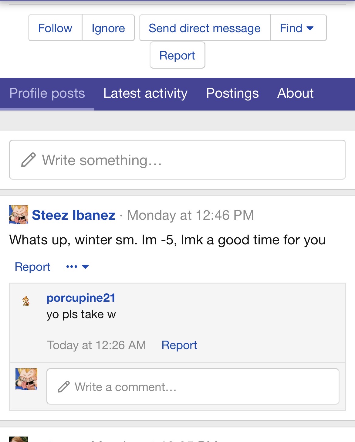
Task: Click porcupine21's small avatar icon
Action: point(26,301)
